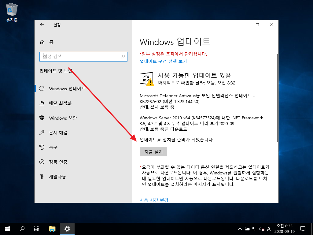Click the 사용 가능한 업데이트 있음 heading
313x235 pixels.
tap(194, 76)
